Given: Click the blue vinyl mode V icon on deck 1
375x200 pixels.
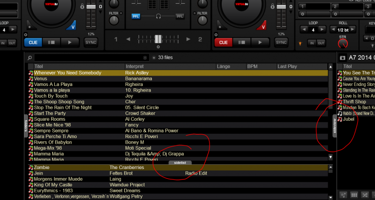Looking at the screenshot, I should pyautogui.click(x=72, y=25).
